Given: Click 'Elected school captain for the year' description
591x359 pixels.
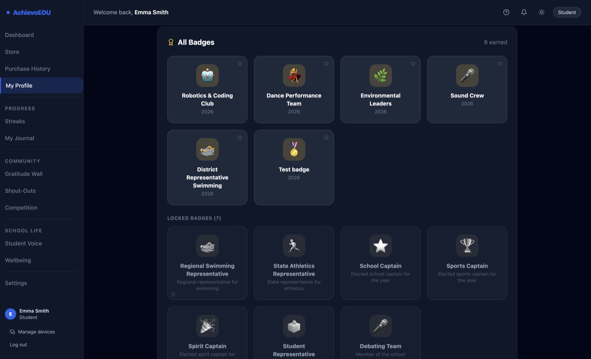Looking at the screenshot, I should (380, 277).
